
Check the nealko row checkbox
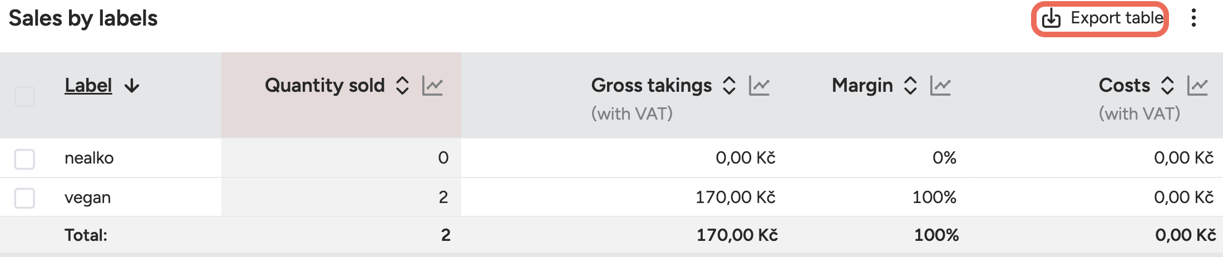pyautogui.click(x=24, y=159)
